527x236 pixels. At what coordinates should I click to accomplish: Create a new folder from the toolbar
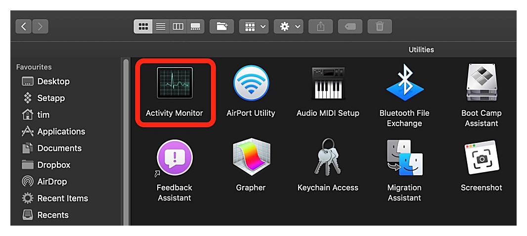[221, 27]
